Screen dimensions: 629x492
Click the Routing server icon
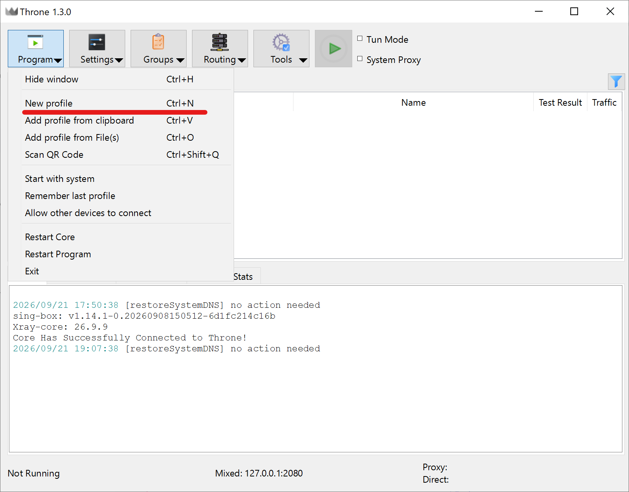point(220,42)
